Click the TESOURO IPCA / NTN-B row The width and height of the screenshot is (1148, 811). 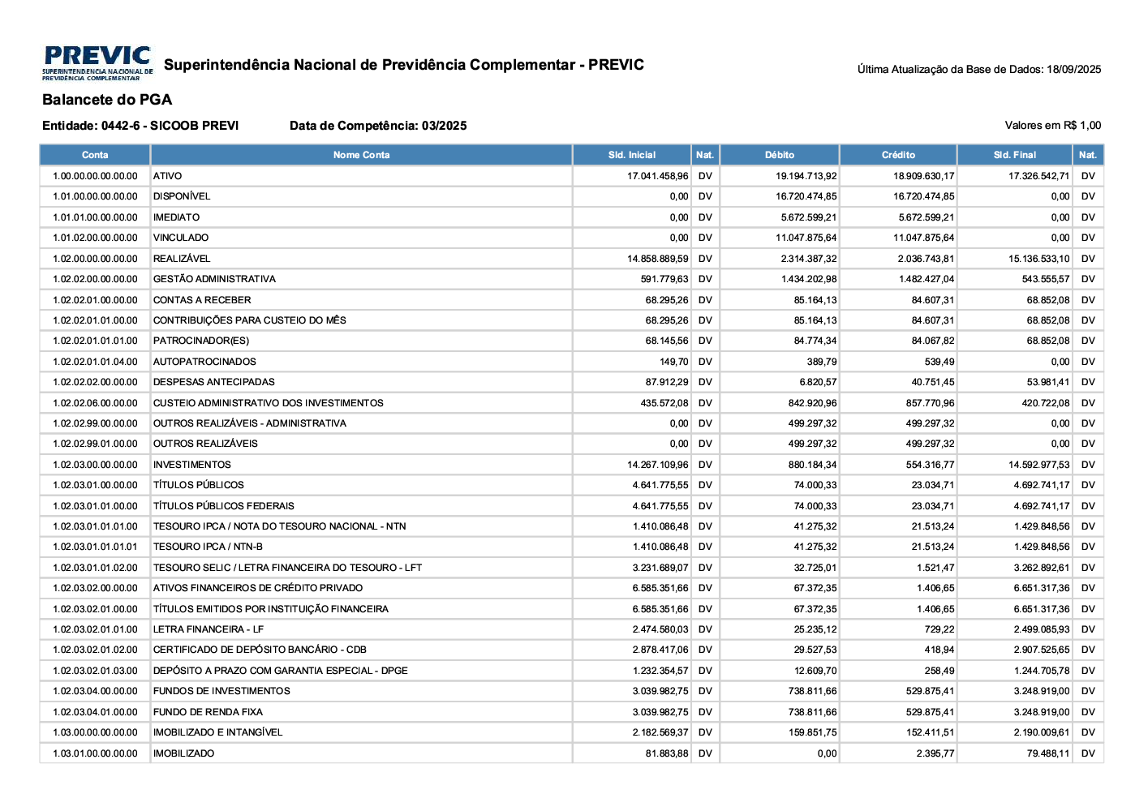coord(208,547)
